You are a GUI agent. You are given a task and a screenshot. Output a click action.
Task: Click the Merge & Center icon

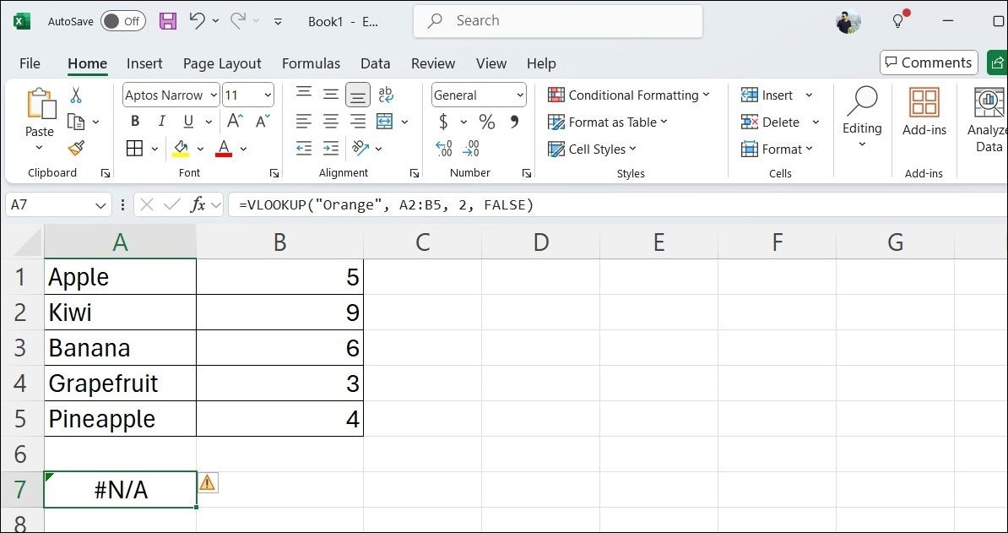[385, 122]
